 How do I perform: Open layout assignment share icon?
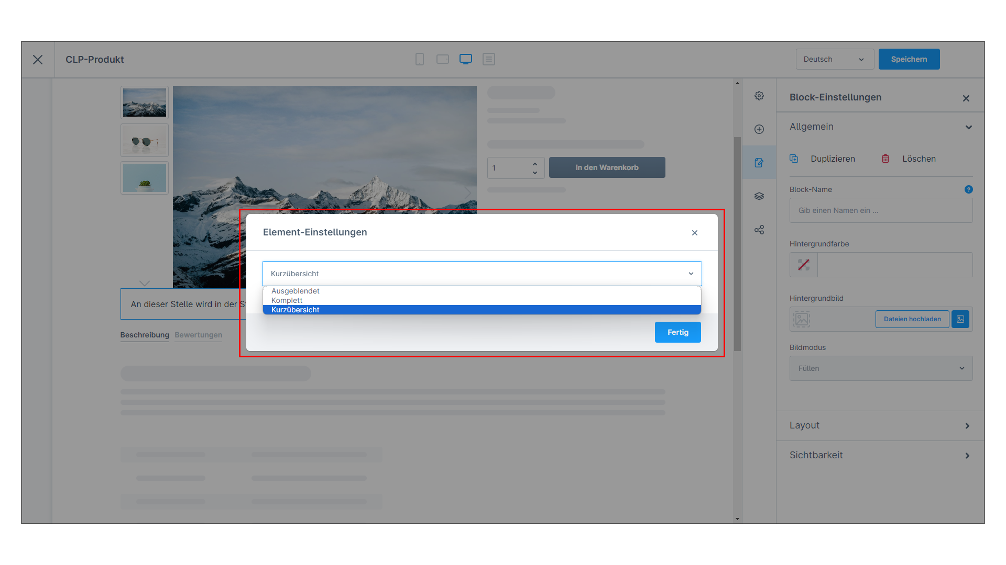click(x=759, y=230)
